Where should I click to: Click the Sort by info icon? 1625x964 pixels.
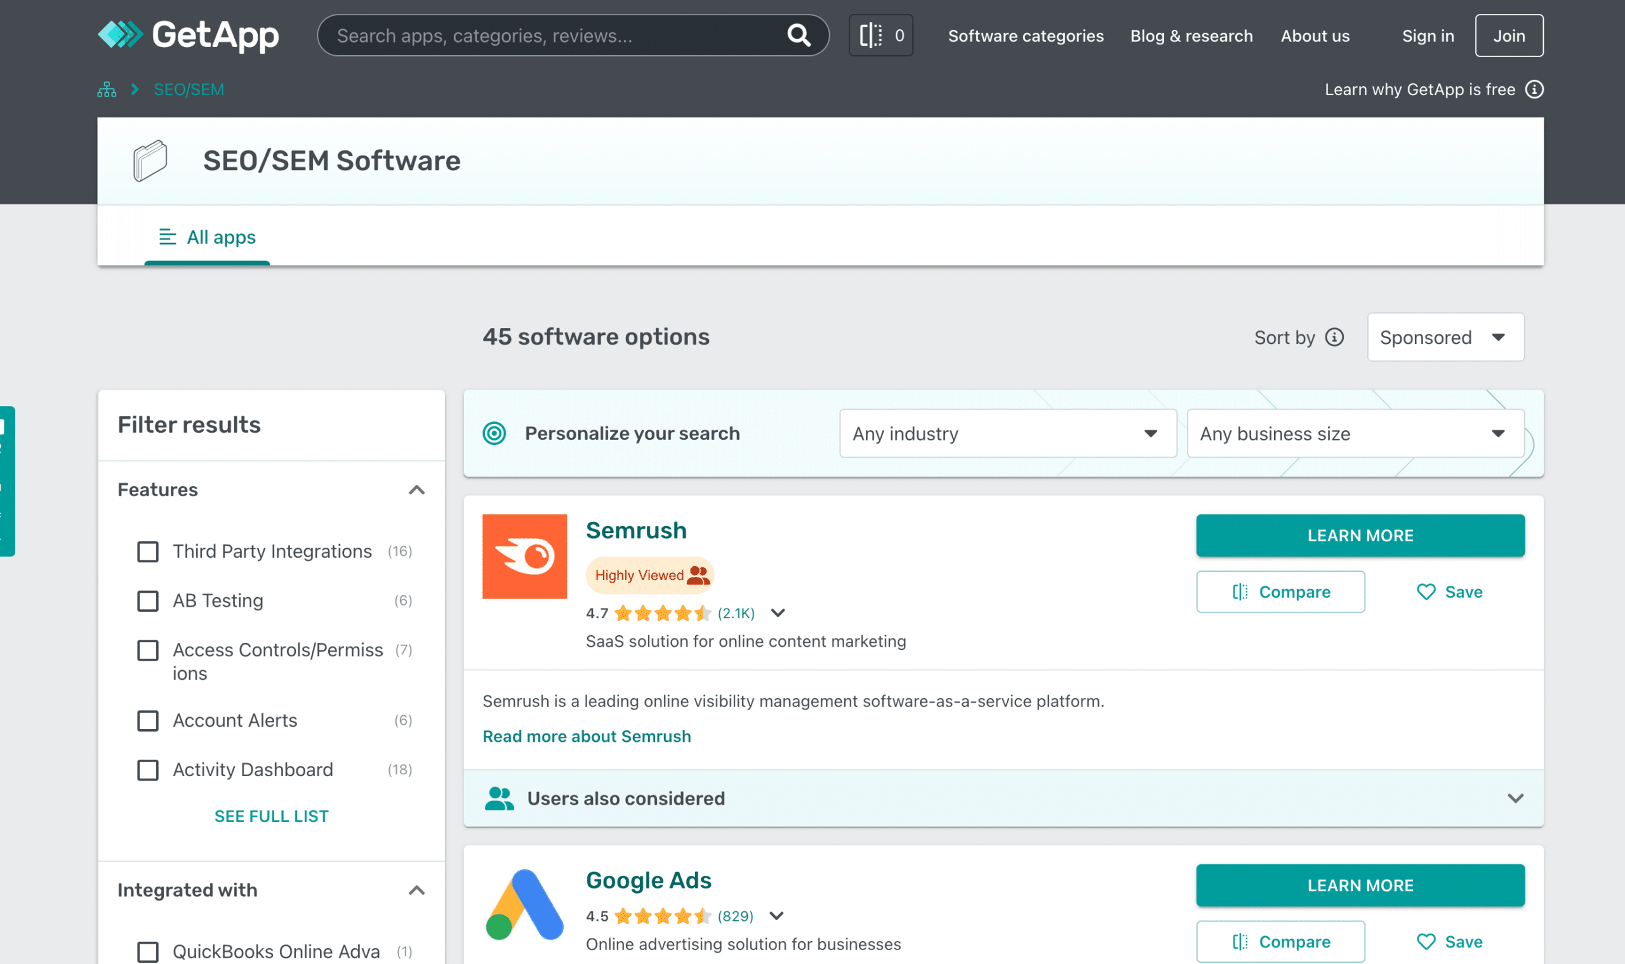[x=1334, y=337]
